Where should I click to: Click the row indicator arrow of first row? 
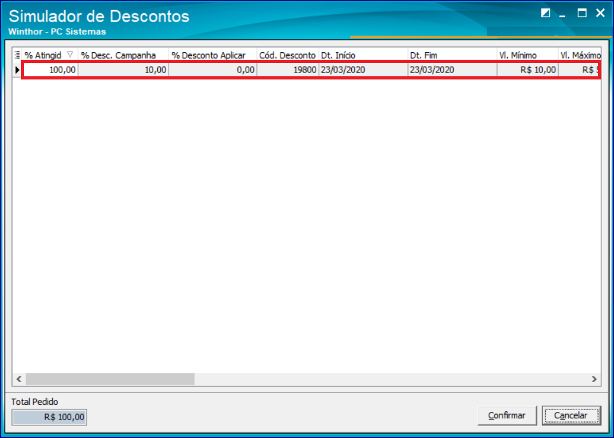point(17,70)
